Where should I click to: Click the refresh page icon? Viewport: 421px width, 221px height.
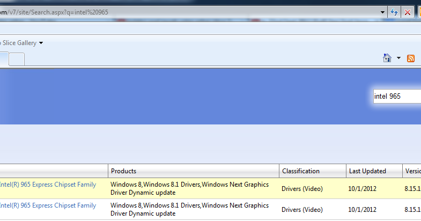tap(394, 12)
